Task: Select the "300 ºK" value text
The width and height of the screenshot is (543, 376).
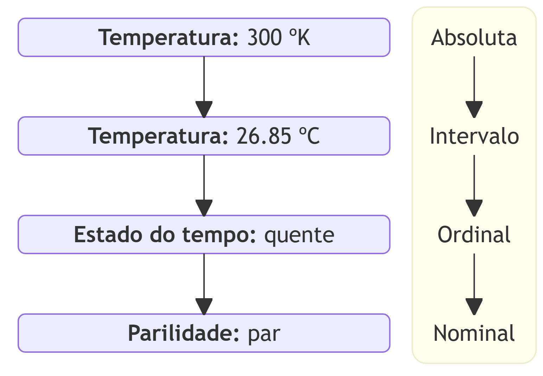Action: coord(279,37)
